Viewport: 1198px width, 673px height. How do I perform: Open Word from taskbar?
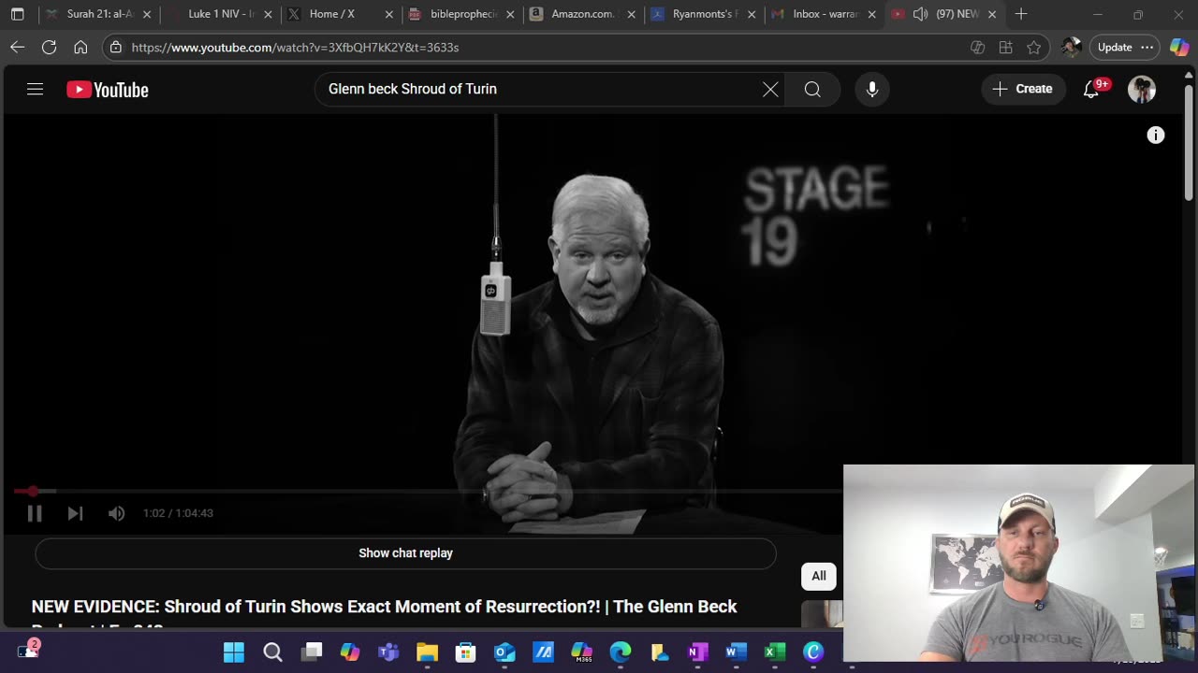pyautogui.click(x=736, y=652)
